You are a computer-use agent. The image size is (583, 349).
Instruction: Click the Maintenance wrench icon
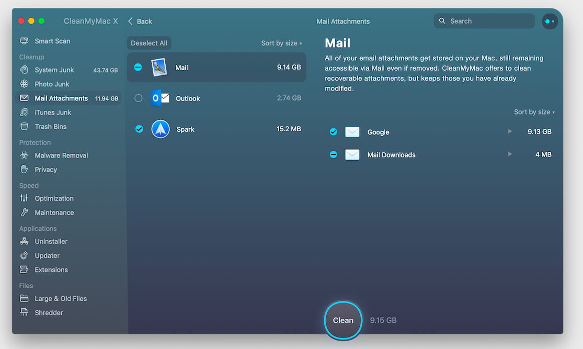[24, 212]
